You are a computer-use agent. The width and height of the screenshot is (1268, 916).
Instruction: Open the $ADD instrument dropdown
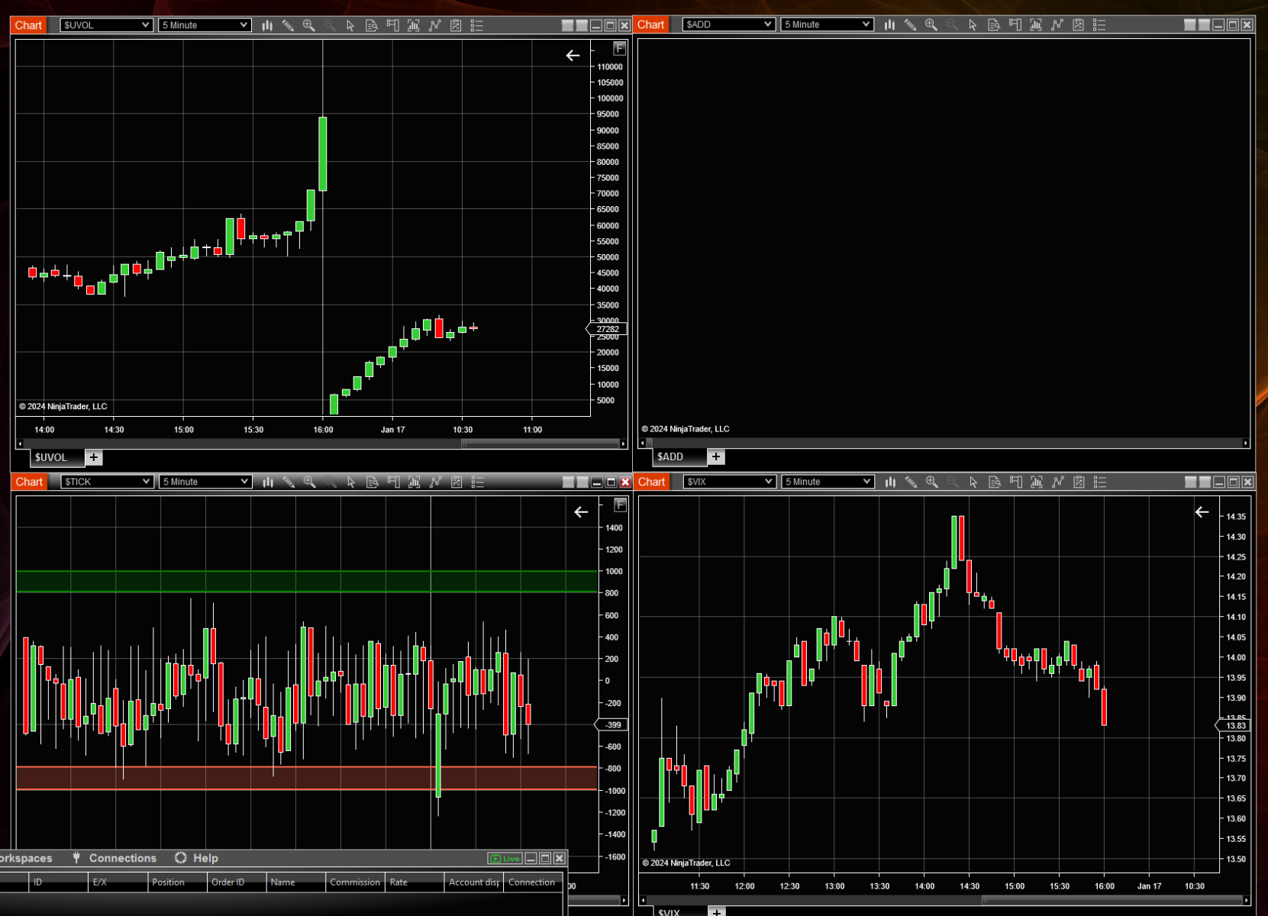[729, 24]
